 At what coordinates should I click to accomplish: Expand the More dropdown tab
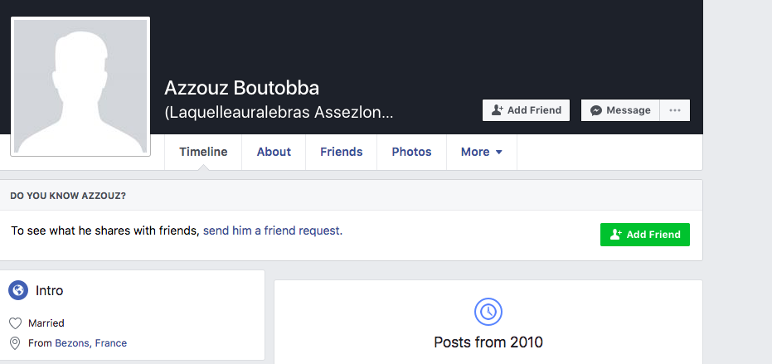click(x=482, y=152)
